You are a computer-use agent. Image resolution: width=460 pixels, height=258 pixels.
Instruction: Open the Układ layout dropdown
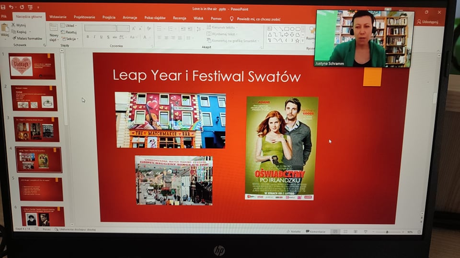click(x=69, y=25)
